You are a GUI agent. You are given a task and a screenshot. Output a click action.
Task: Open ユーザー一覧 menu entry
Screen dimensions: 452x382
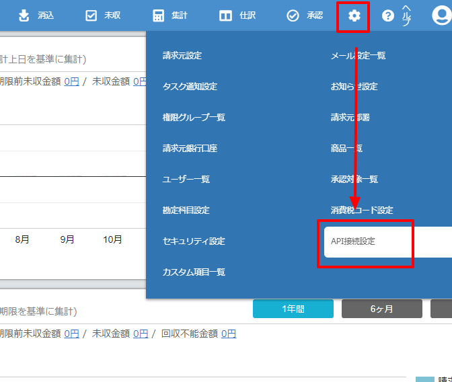[186, 180]
